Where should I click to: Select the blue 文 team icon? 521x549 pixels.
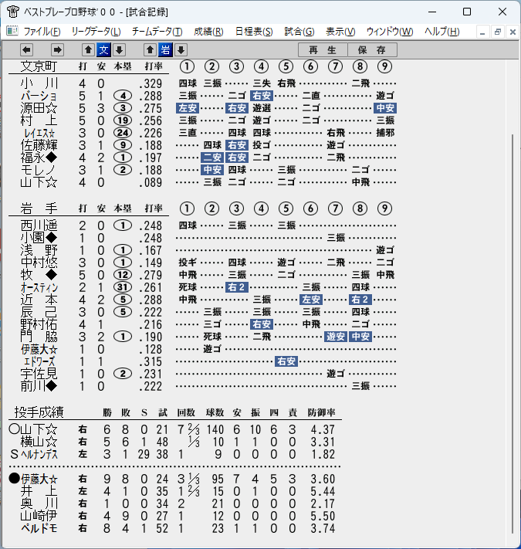tap(104, 50)
